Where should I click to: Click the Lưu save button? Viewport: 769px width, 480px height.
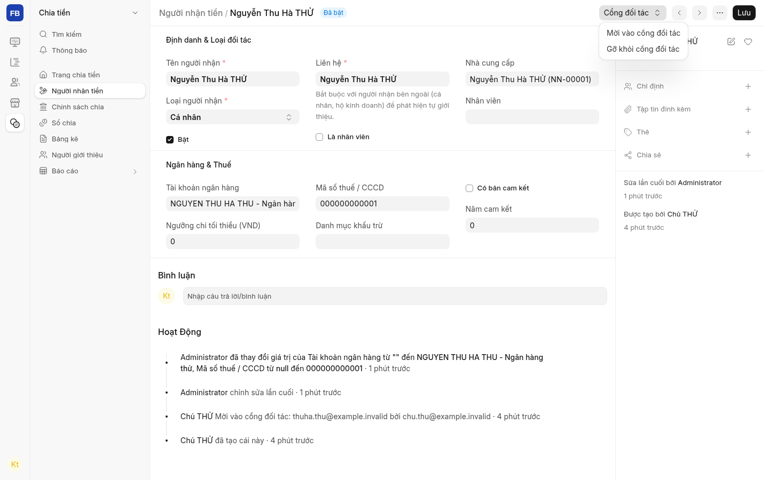(x=744, y=13)
